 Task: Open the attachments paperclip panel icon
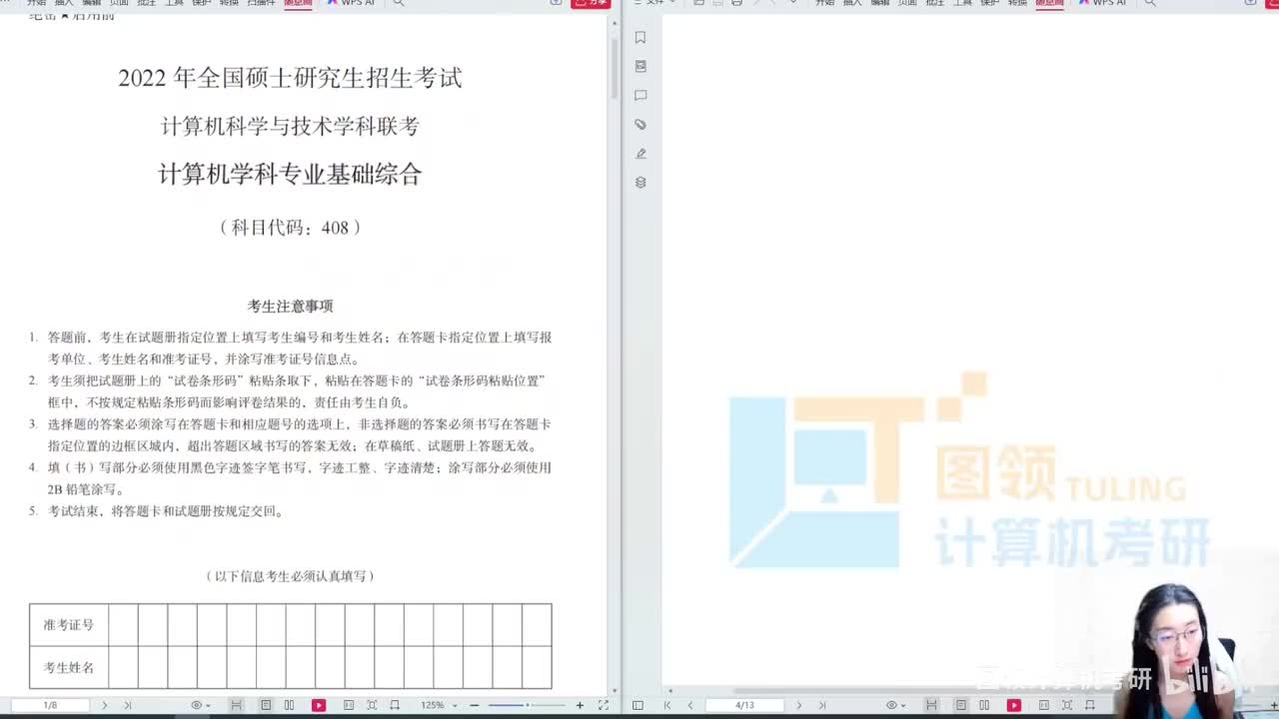pyautogui.click(x=640, y=125)
